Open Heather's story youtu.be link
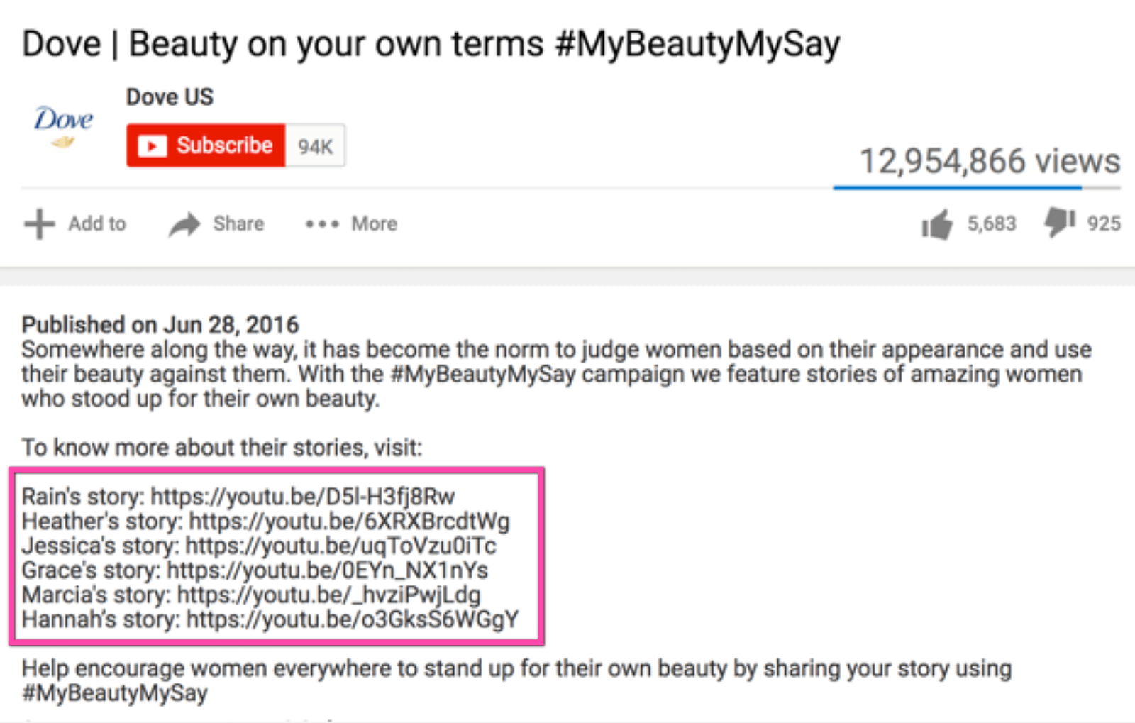This screenshot has height=723, width=1135. 349,521
